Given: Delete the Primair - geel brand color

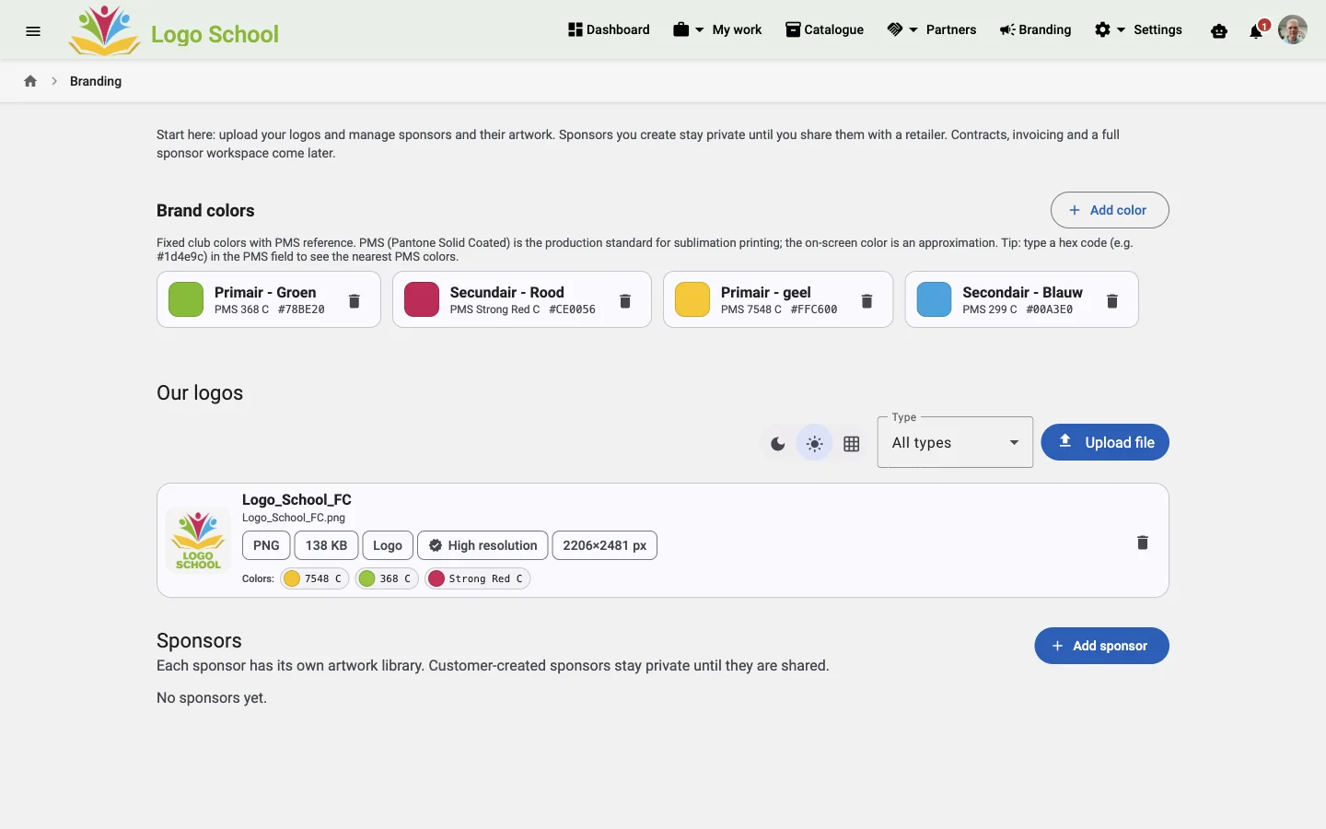Looking at the screenshot, I should [867, 300].
